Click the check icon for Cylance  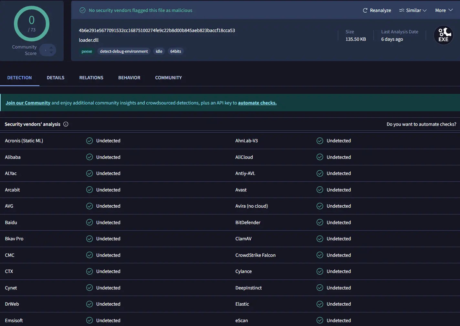click(x=320, y=271)
